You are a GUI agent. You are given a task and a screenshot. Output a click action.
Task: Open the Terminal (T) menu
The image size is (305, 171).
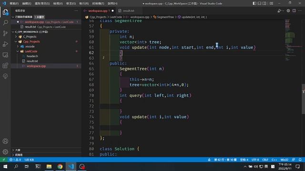pyautogui.click(x=98, y=3)
